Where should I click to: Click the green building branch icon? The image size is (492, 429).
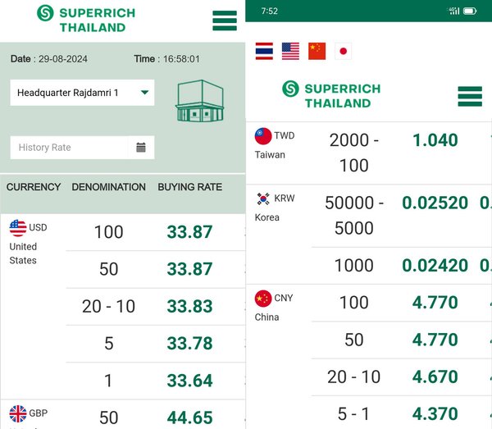[x=200, y=101]
